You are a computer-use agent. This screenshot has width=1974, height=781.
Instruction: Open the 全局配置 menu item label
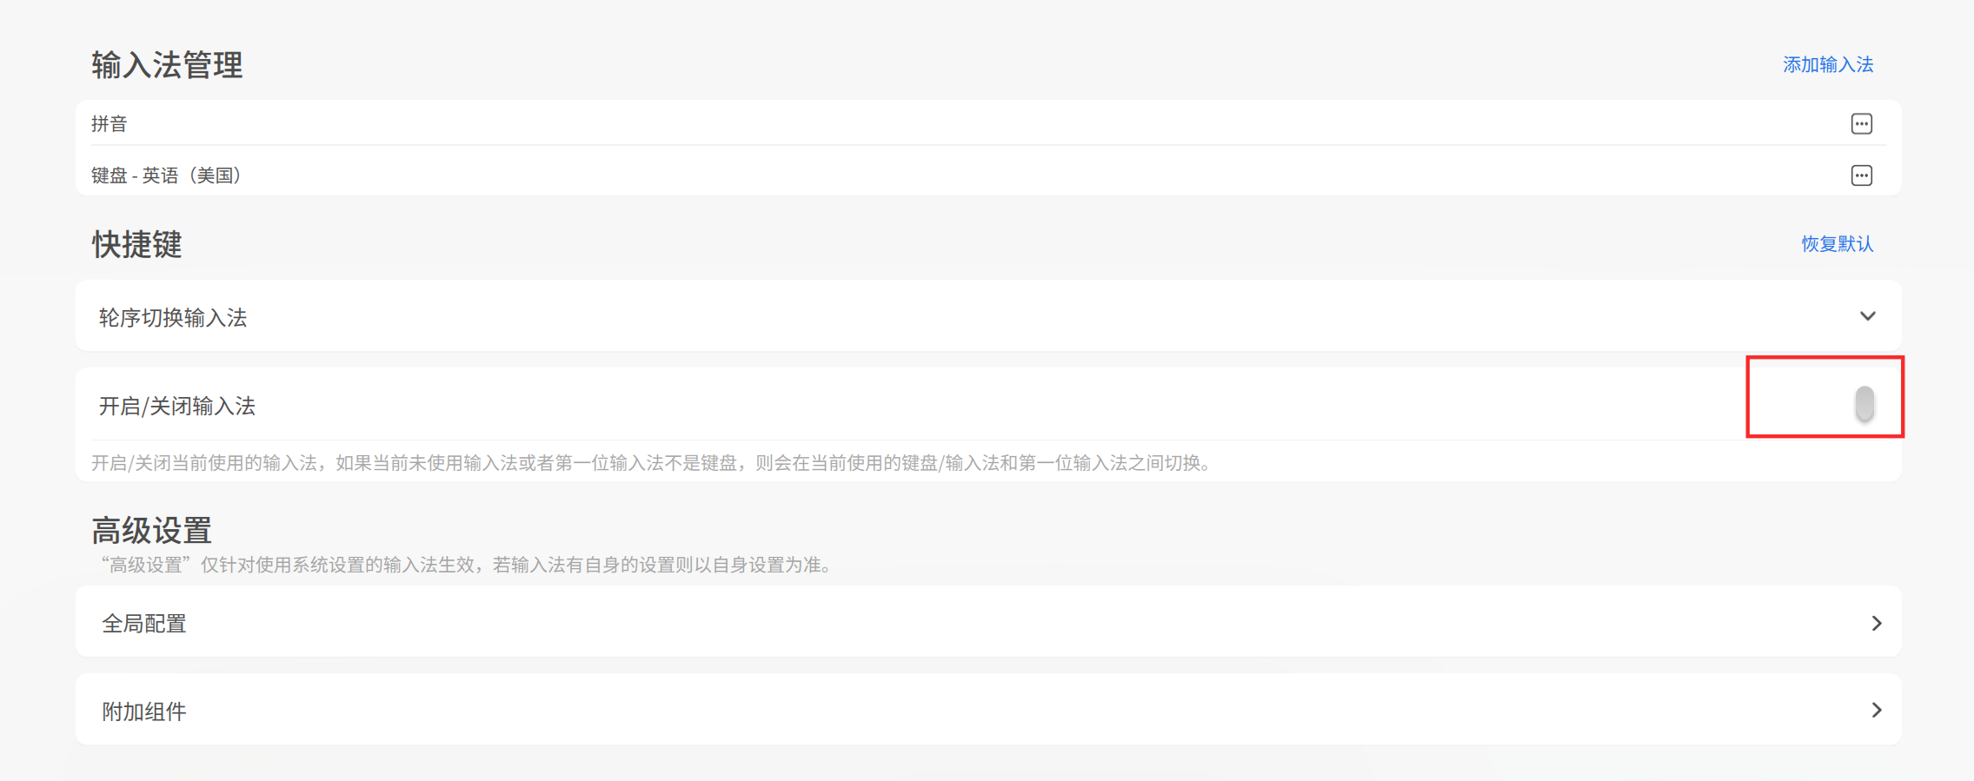[x=144, y=624]
